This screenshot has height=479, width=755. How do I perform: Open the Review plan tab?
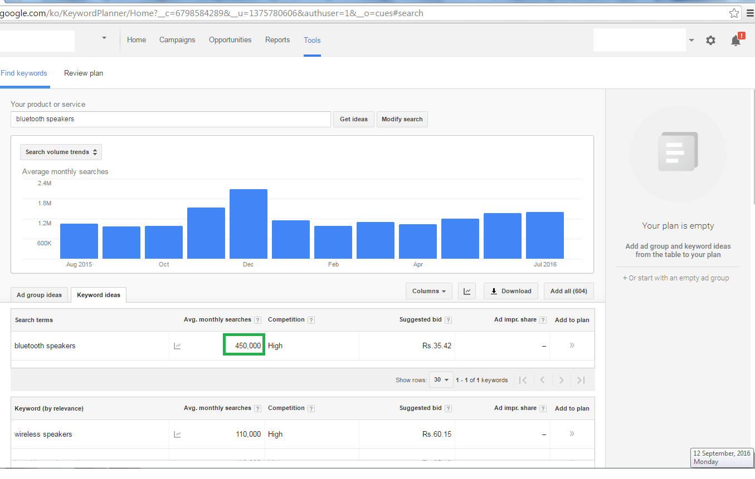[83, 73]
